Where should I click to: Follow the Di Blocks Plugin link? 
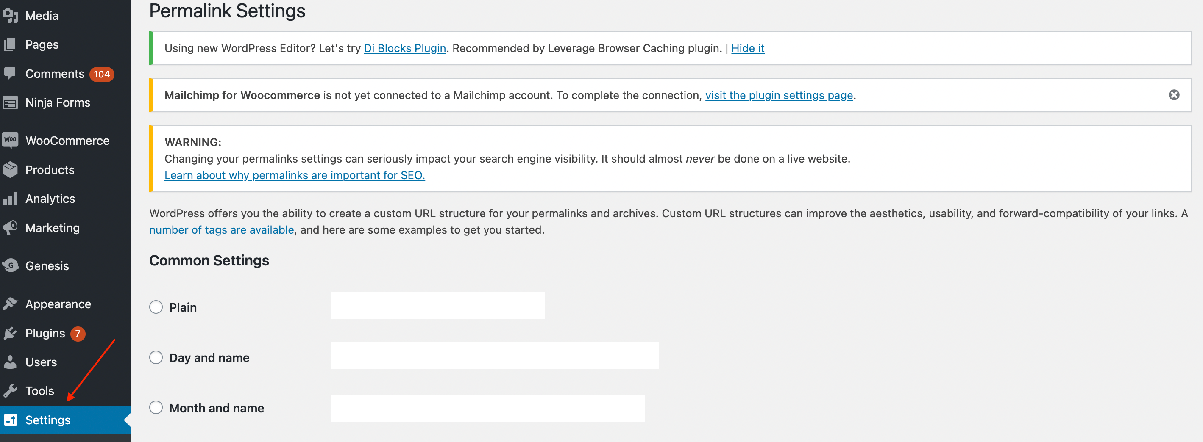pyautogui.click(x=404, y=49)
